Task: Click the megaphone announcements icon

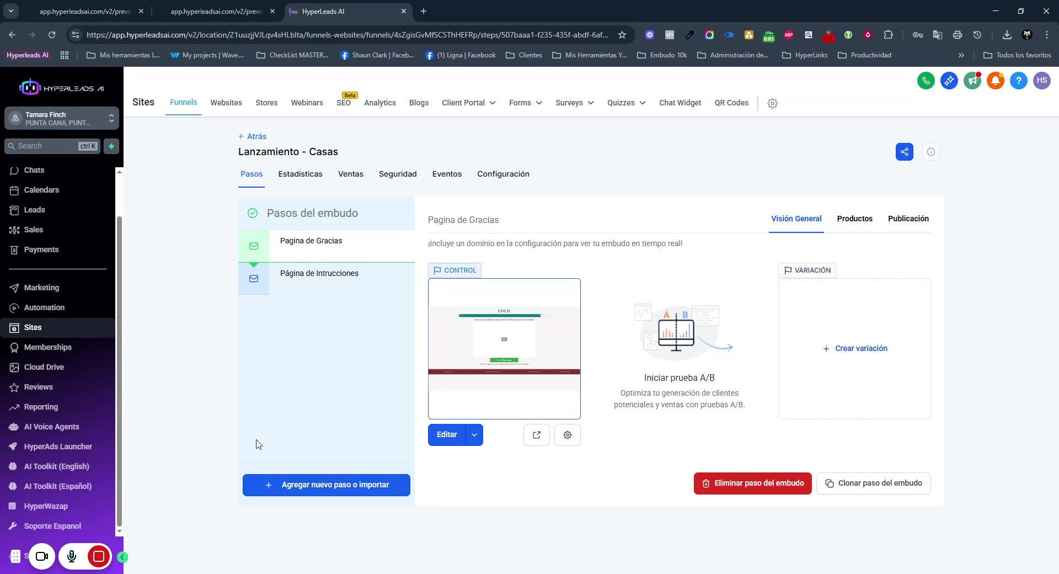Action: (972, 81)
